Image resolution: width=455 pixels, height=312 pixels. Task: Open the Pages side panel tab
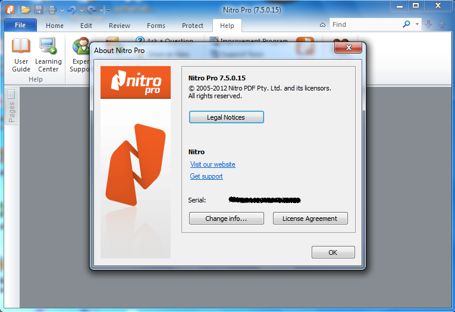click(12, 107)
